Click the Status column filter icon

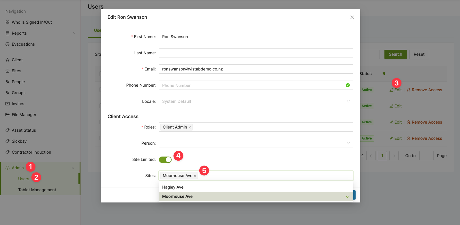click(384, 74)
